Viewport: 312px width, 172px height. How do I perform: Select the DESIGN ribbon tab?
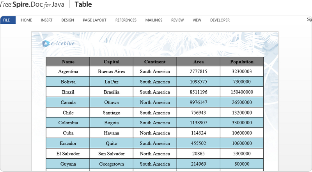67,20
